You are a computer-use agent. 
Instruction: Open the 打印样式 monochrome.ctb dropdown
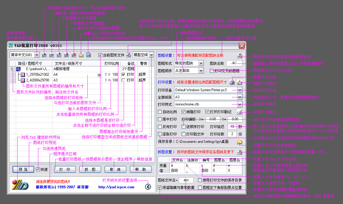pyautogui.click(x=240, y=104)
